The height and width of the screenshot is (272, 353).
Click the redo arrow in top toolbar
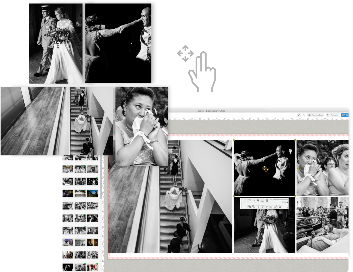303,115
